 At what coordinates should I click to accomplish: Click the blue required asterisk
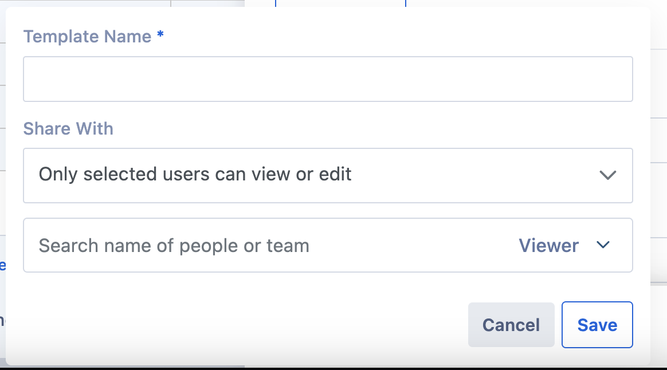[160, 36]
